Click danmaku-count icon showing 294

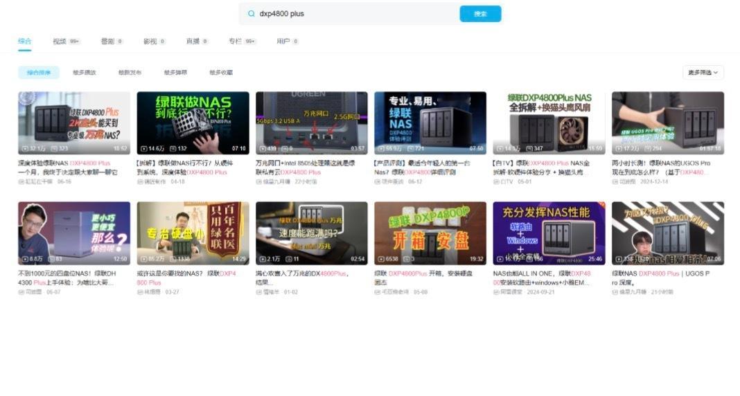click(x=648, y=148)
